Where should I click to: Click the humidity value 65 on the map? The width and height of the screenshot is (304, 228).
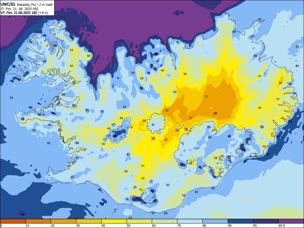click(175, 92)
